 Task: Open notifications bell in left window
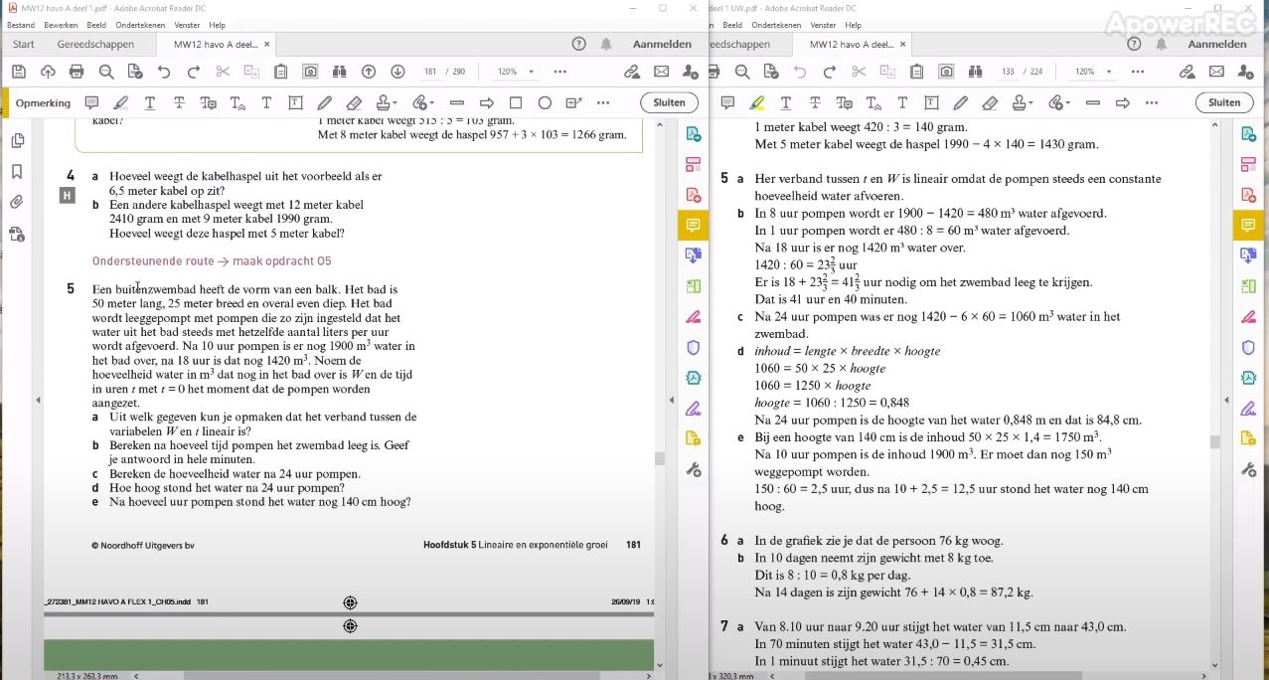[x=606, y=44]
